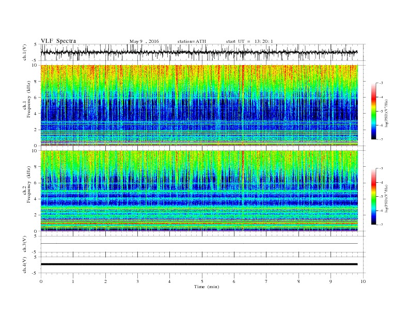Click the "9" tick on time axis
Image resolution: width=409 pixels, height=316 pixels.
[331, 281]
